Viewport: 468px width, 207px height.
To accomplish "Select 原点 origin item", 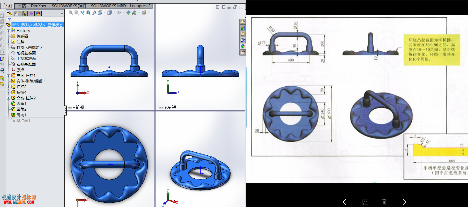I will click(x=20, y=70).
